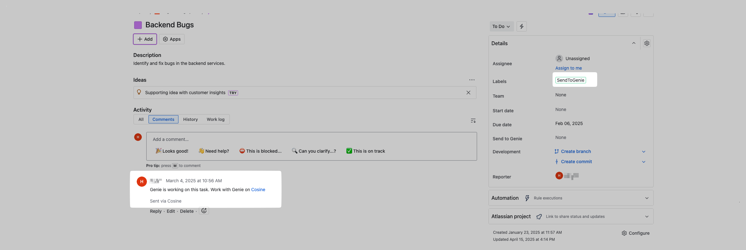Expand the Automation section

647,198
